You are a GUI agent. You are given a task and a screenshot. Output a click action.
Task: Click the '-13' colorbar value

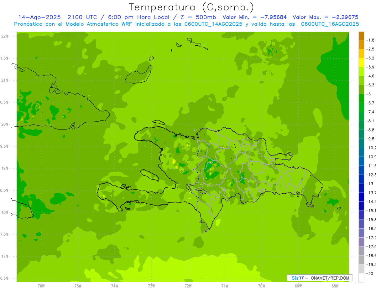coord(370,184)
